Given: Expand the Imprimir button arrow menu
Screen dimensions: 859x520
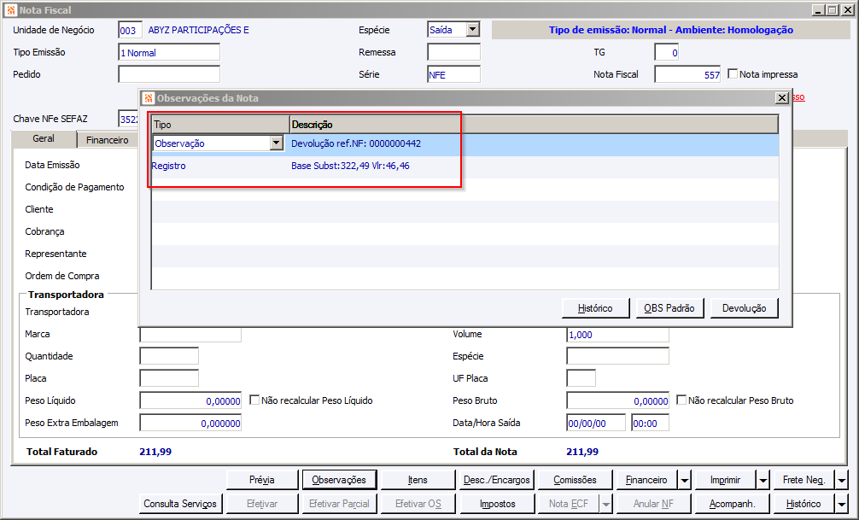Looking at the screenshot, I should 763,480.
